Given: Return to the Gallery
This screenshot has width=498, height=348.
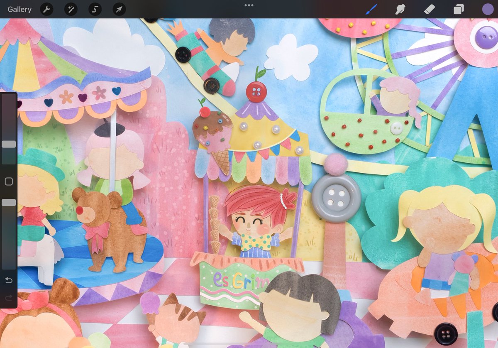Looking at the screenshot, I should [20, 9].
